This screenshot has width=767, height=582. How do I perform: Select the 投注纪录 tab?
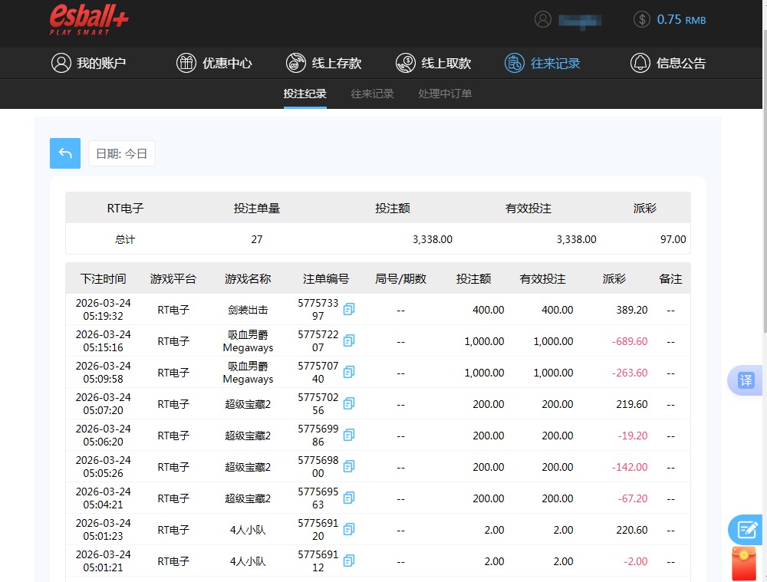304,94
